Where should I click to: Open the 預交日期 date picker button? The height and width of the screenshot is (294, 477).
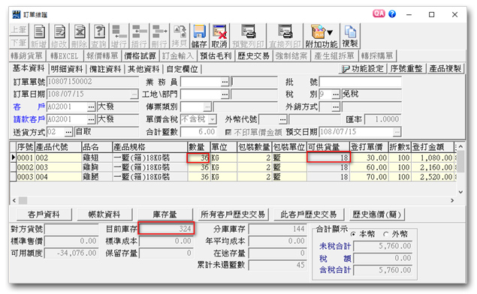(x=397, y=132)
